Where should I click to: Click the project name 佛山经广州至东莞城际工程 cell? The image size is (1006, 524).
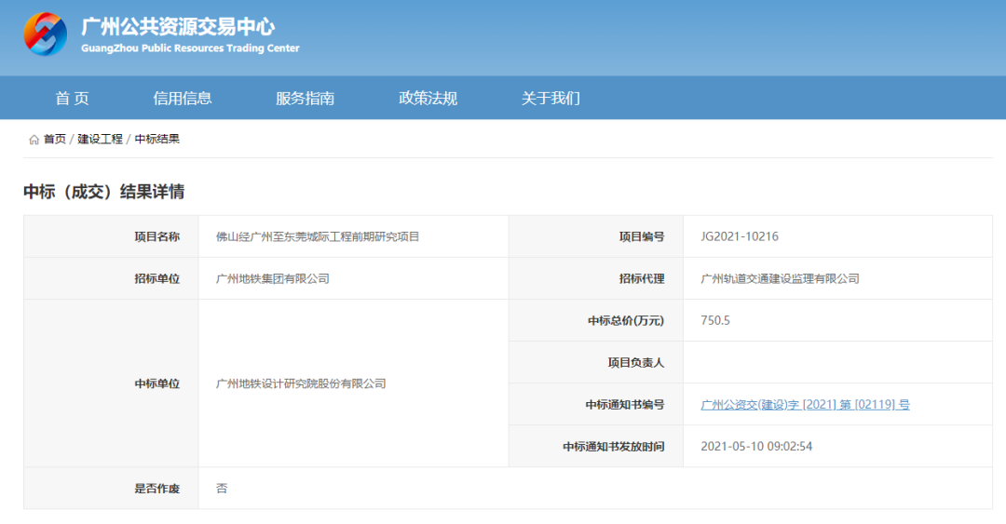pos(318,236)
